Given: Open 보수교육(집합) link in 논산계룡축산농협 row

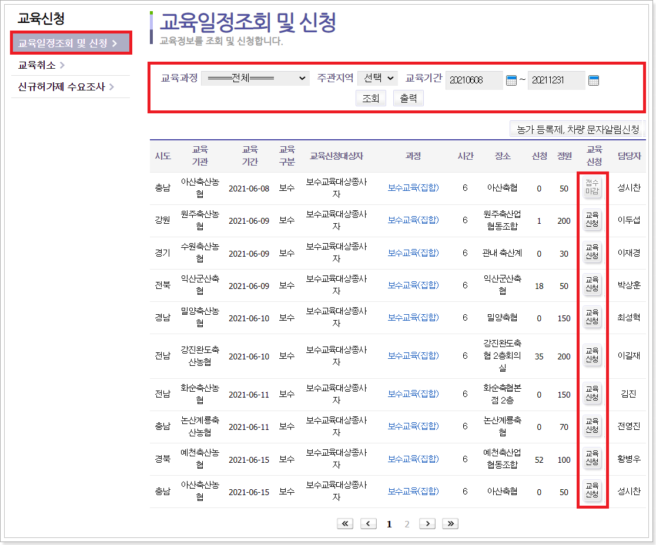Looking at the screenshot, I should pos(413,426).
